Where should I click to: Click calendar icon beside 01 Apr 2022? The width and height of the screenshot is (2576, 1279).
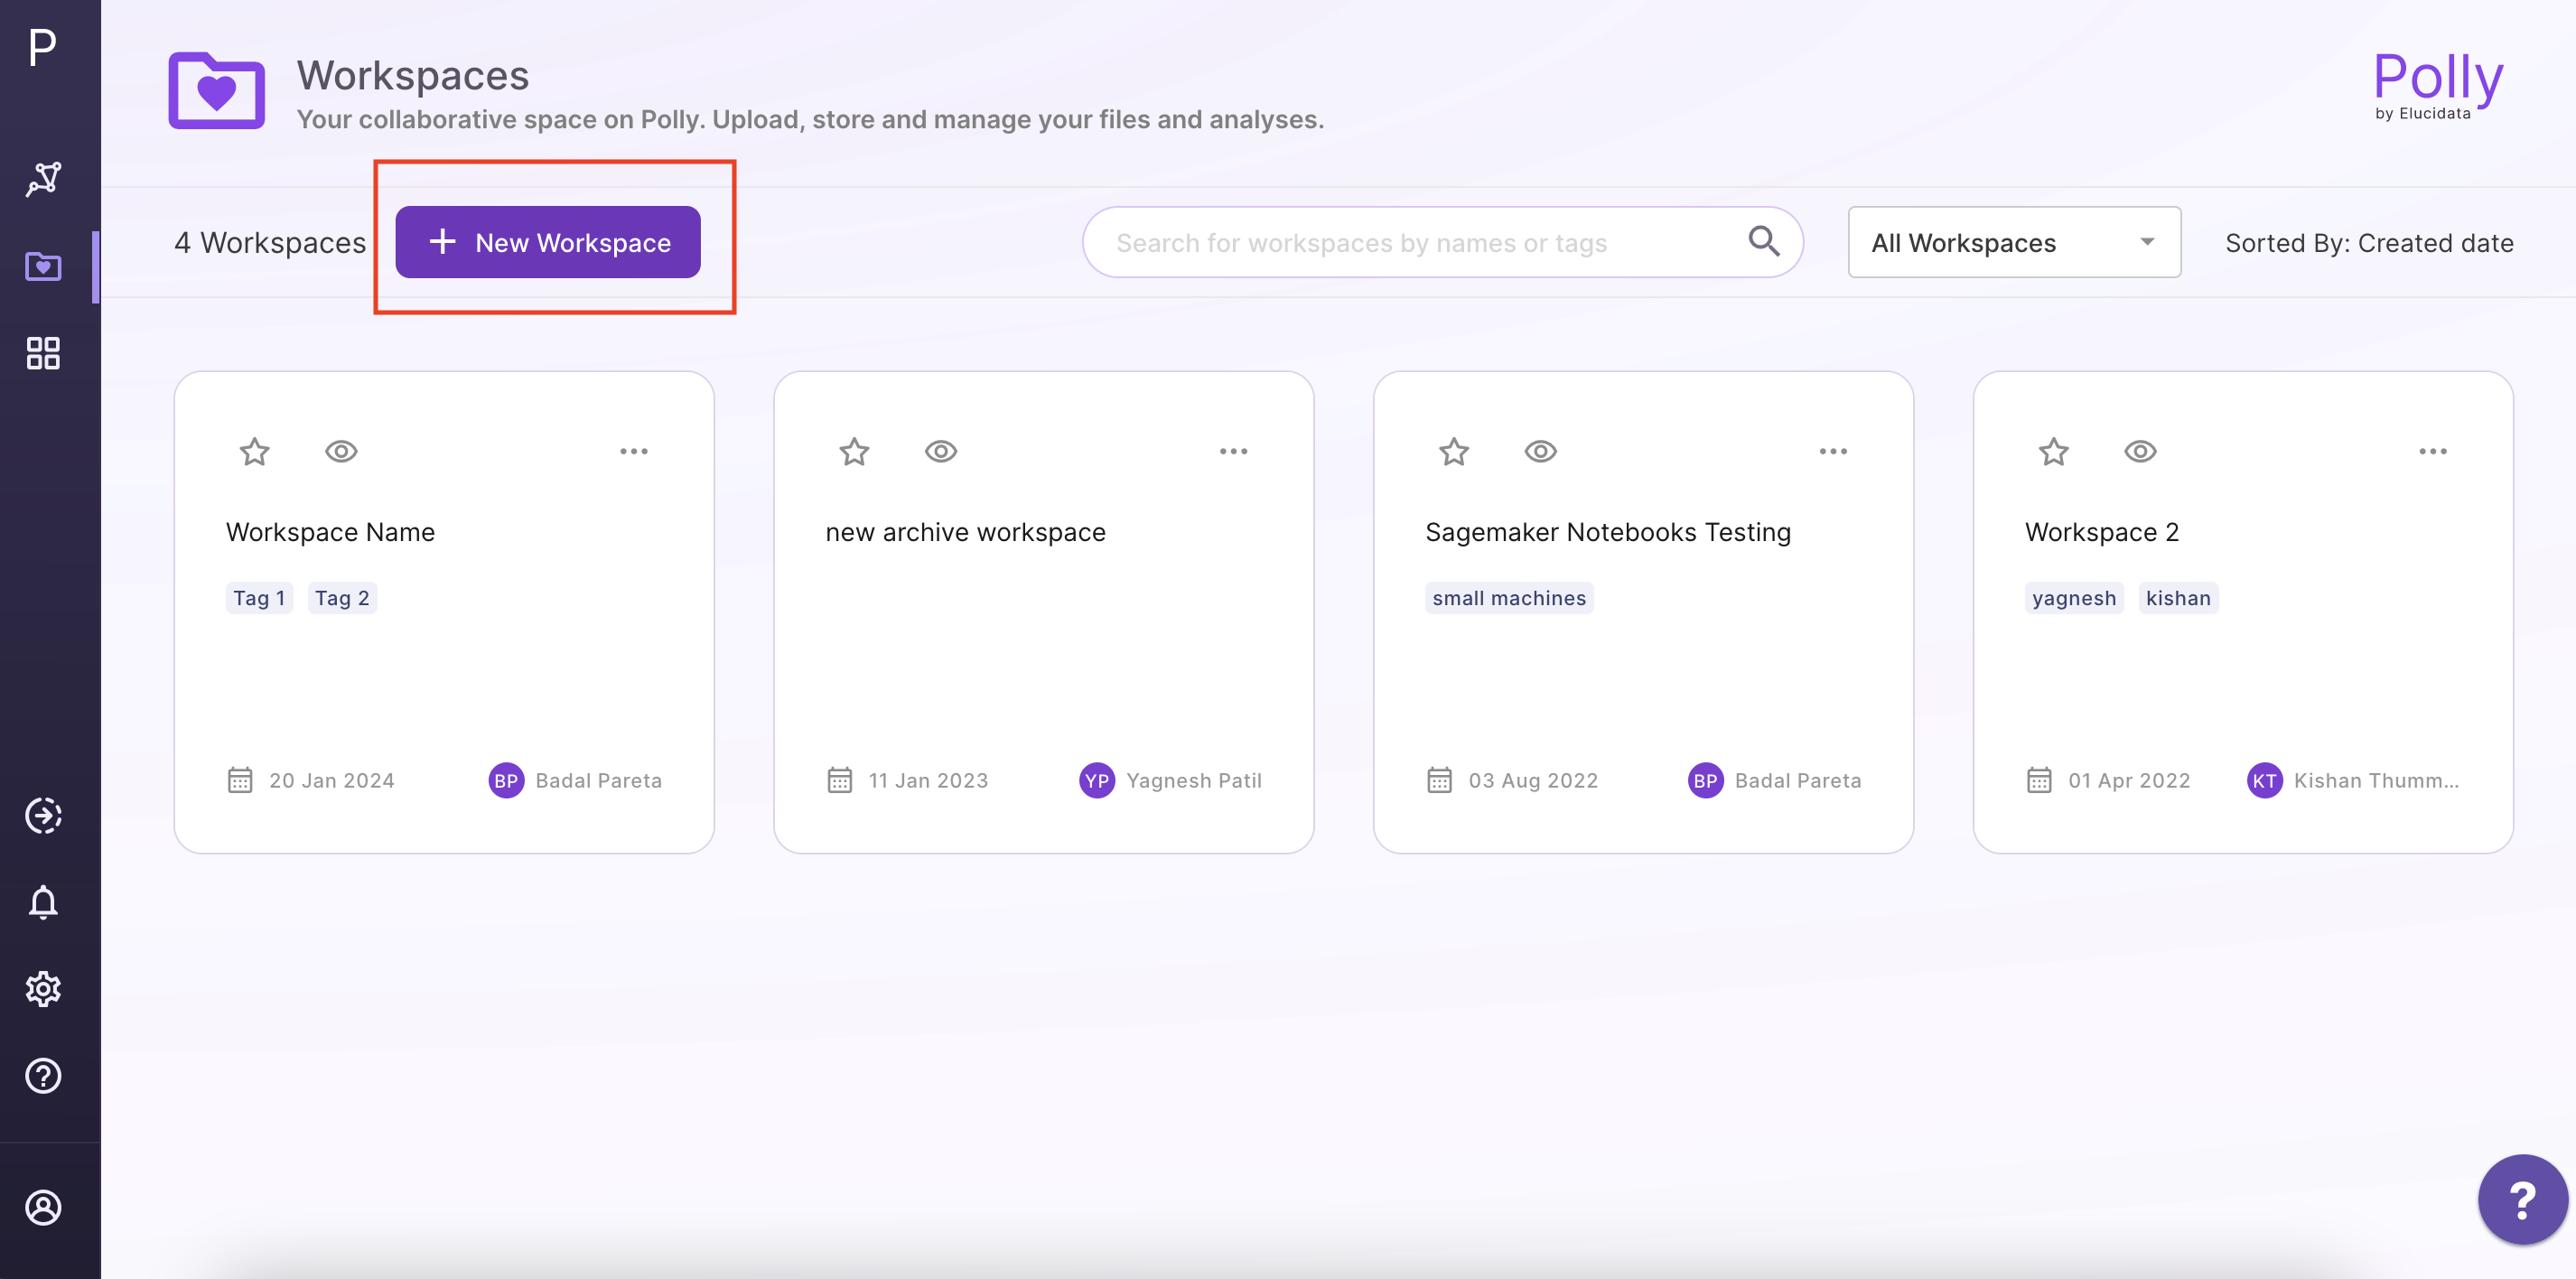2039,780
